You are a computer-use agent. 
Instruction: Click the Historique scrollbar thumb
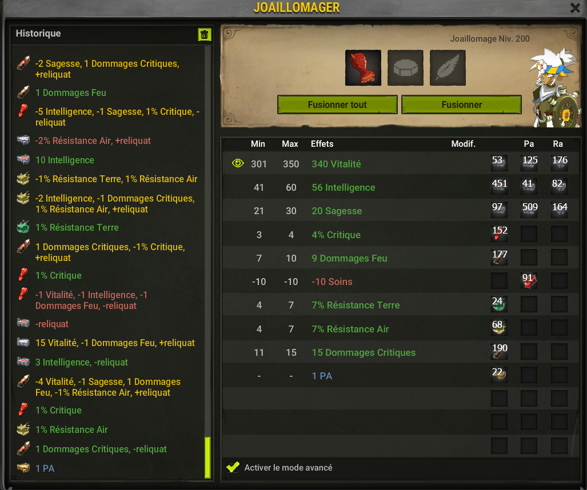pos(208,457)
